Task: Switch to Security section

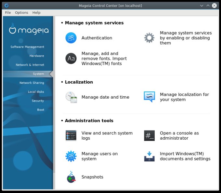Action: [x=38, y=101]
